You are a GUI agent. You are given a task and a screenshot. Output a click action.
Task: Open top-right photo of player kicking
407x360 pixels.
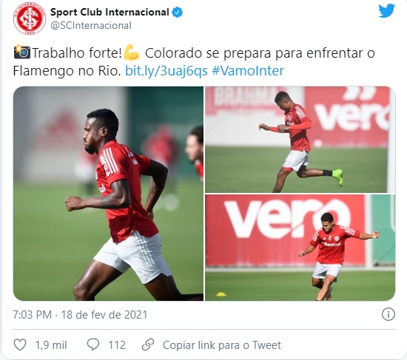(x=300, y=140)
